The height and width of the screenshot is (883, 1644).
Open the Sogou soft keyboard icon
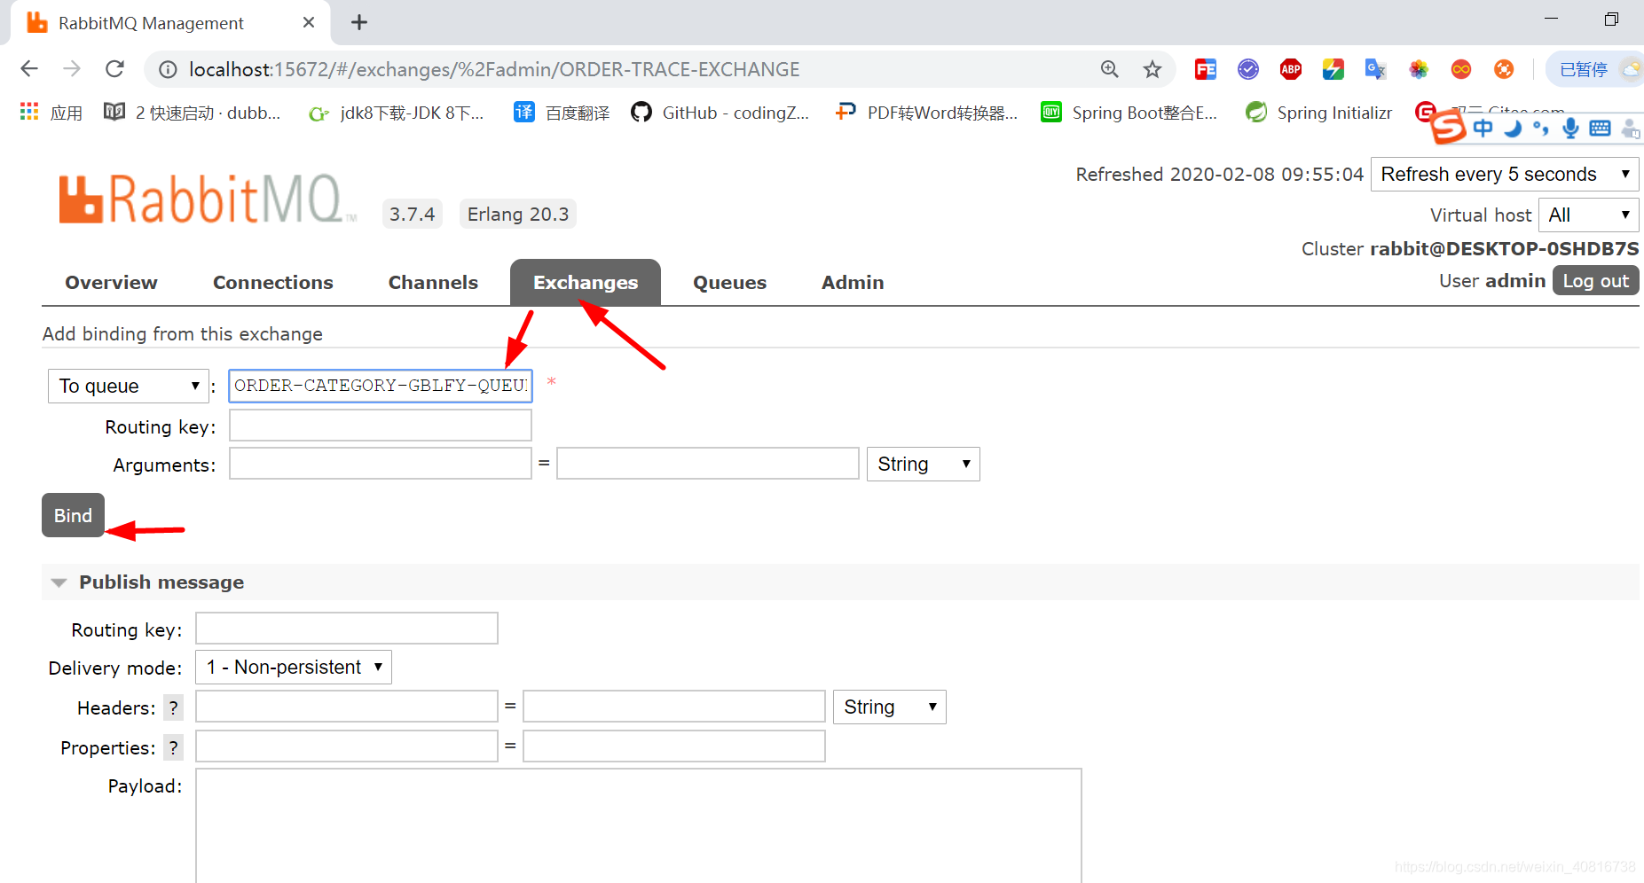pyautogui.click(x=1600, y=129)
